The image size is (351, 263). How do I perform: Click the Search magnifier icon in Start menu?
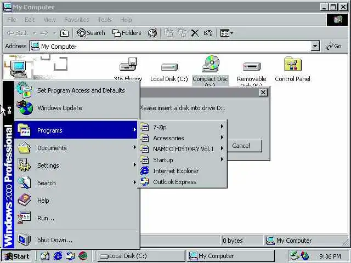point(24,182)
